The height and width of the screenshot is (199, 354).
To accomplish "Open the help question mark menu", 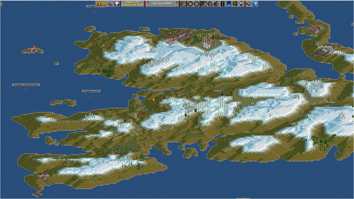I will 255,4.
